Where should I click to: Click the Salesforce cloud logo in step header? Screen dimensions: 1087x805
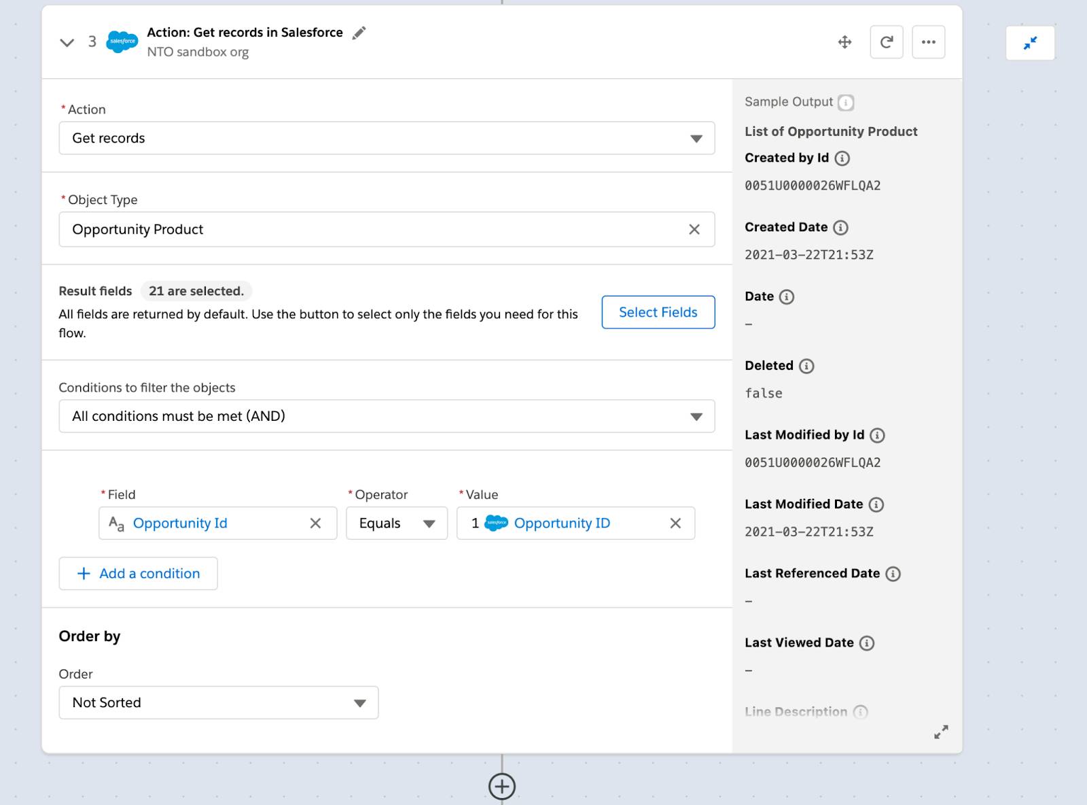coord(122,41)
